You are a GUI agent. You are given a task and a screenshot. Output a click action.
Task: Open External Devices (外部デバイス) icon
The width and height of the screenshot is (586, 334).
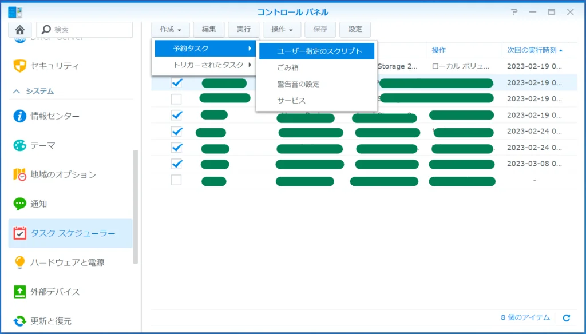pos(20,292)
